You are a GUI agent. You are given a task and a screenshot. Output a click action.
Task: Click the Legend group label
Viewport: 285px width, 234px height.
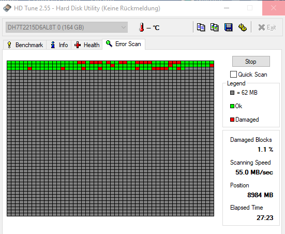[x=236, y=83]
